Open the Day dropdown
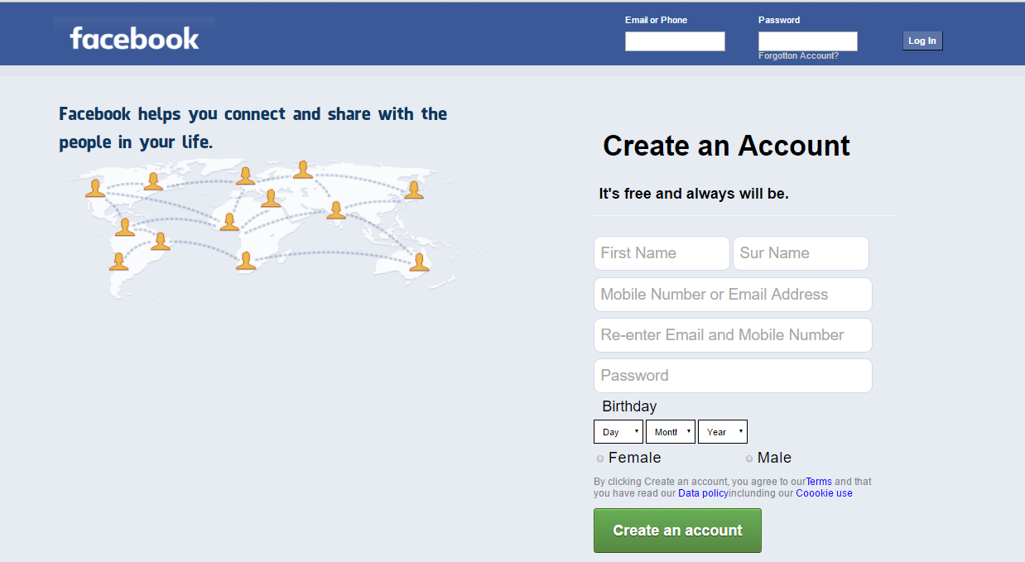 tap(618, 431)
